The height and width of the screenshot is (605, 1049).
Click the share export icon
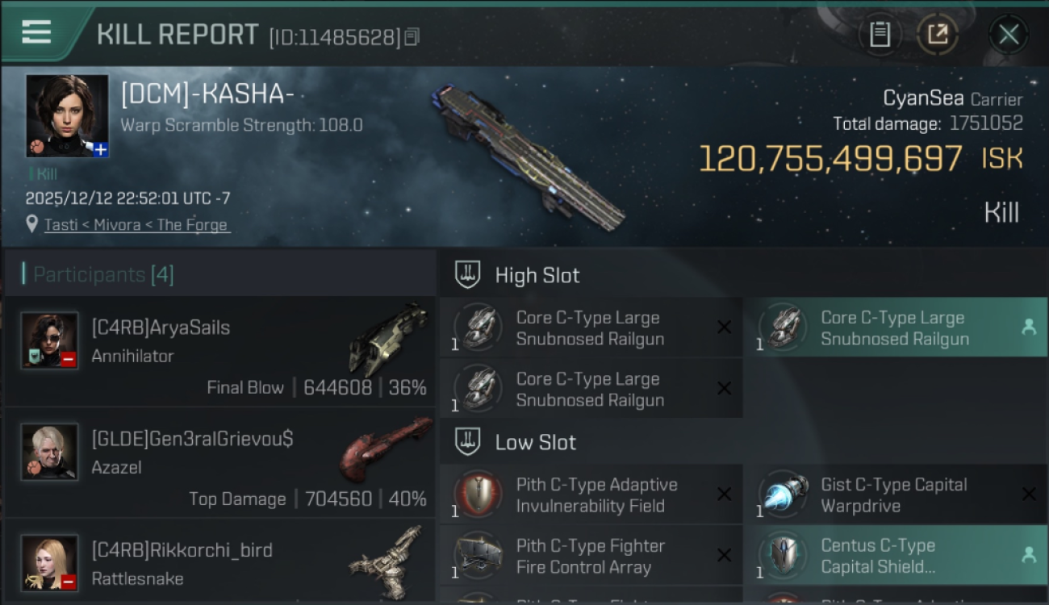pyautogui.click(x=937, y=35)
